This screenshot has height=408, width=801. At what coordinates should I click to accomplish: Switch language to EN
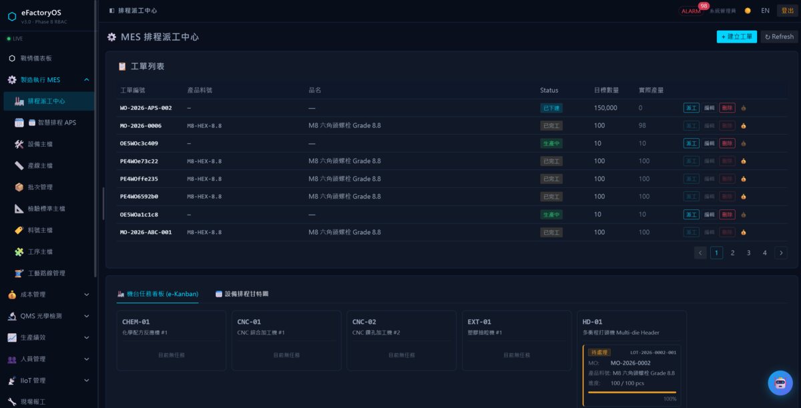[x=765, y=11]
